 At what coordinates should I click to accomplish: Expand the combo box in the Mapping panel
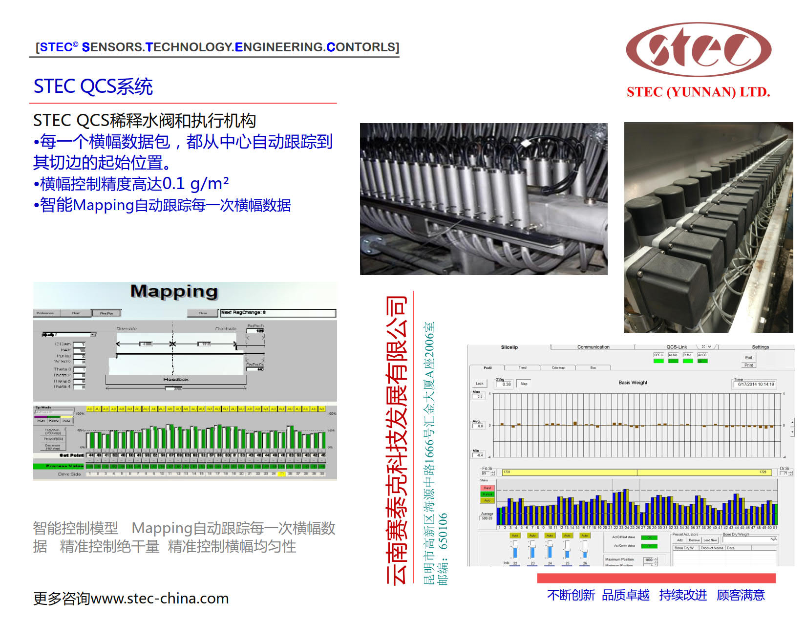tap(93, 335)
